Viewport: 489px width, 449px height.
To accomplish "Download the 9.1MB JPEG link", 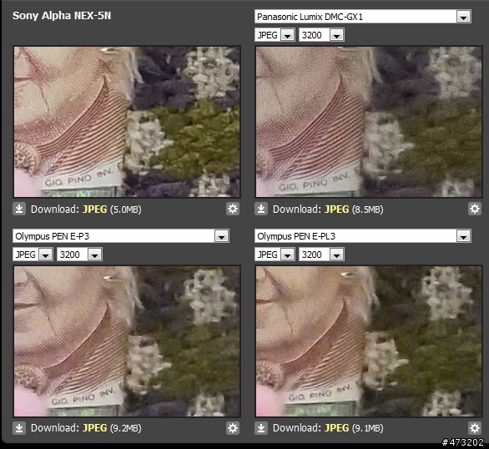I will pos(337,428).
